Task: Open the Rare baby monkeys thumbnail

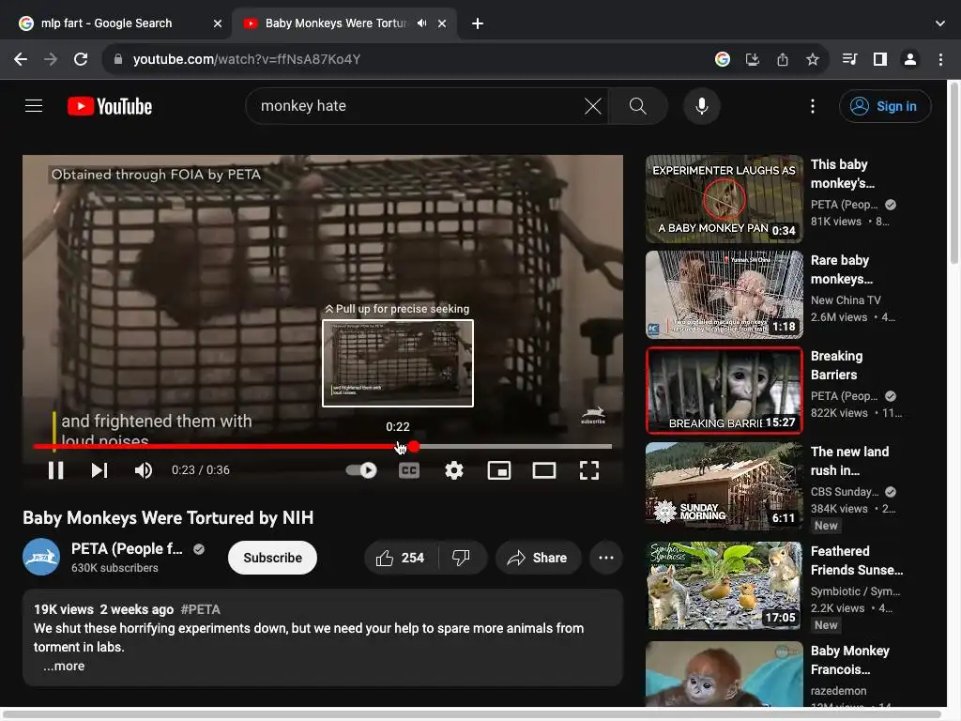Action: pos(724,294)
